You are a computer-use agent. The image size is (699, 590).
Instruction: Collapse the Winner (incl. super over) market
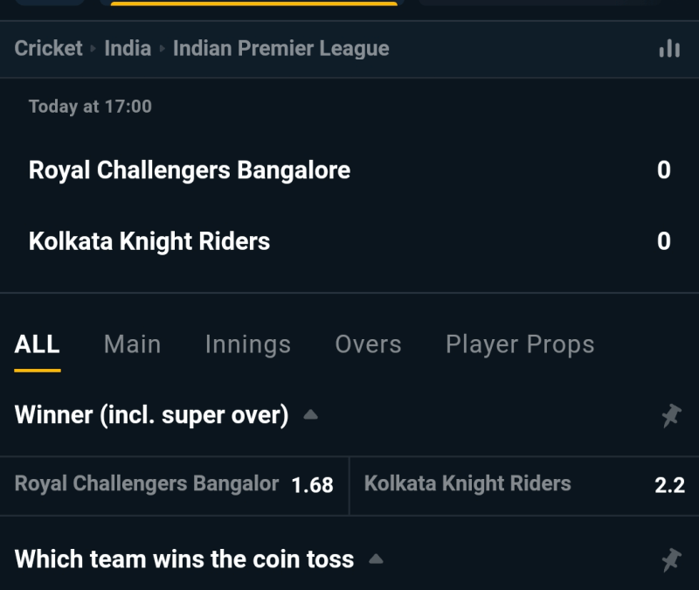point(310,415)
